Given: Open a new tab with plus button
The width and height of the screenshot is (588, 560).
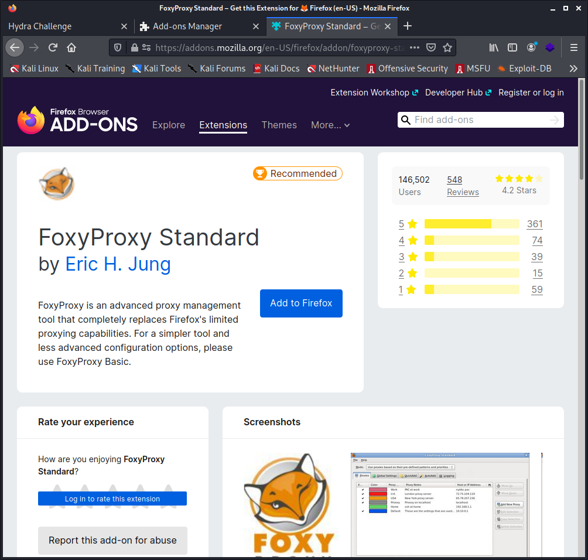Looking at the screenshot, I should [407, 26].
